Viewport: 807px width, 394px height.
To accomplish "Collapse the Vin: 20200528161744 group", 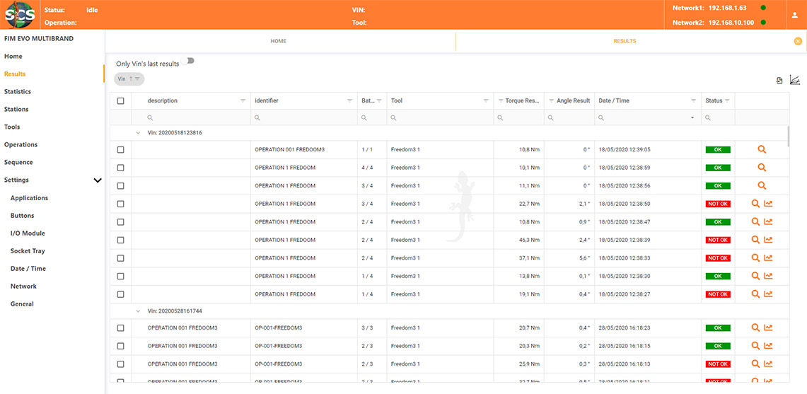I will click(138, 311).
